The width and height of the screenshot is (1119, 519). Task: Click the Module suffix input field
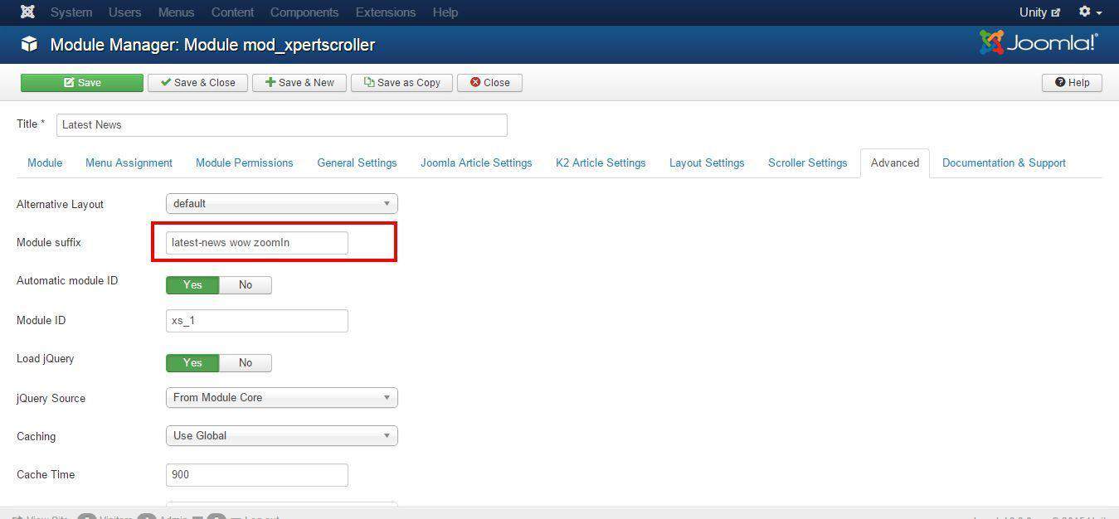tap(256, 243)
